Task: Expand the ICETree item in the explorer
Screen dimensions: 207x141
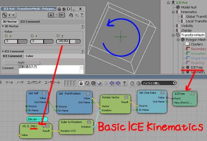Action: click(183, 68)
